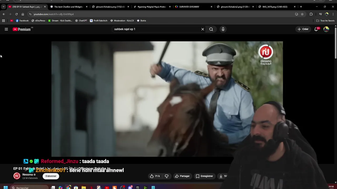The image size is (337, 189).
Task: Open the Nessma channel name link
Action: tap(28, 175)
